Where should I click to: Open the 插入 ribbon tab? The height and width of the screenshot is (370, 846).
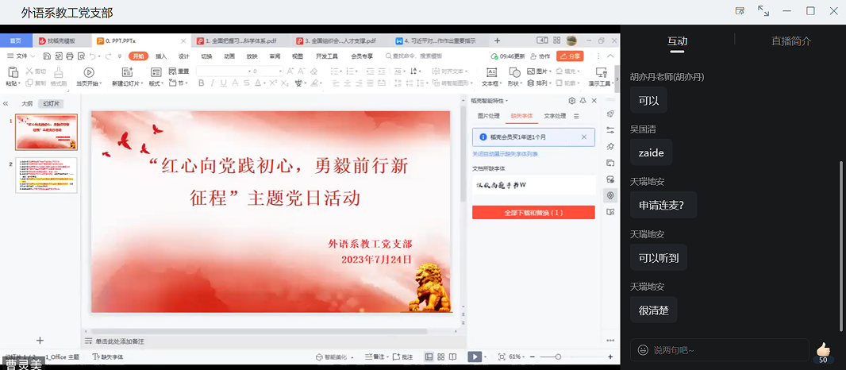pos(161,56)
